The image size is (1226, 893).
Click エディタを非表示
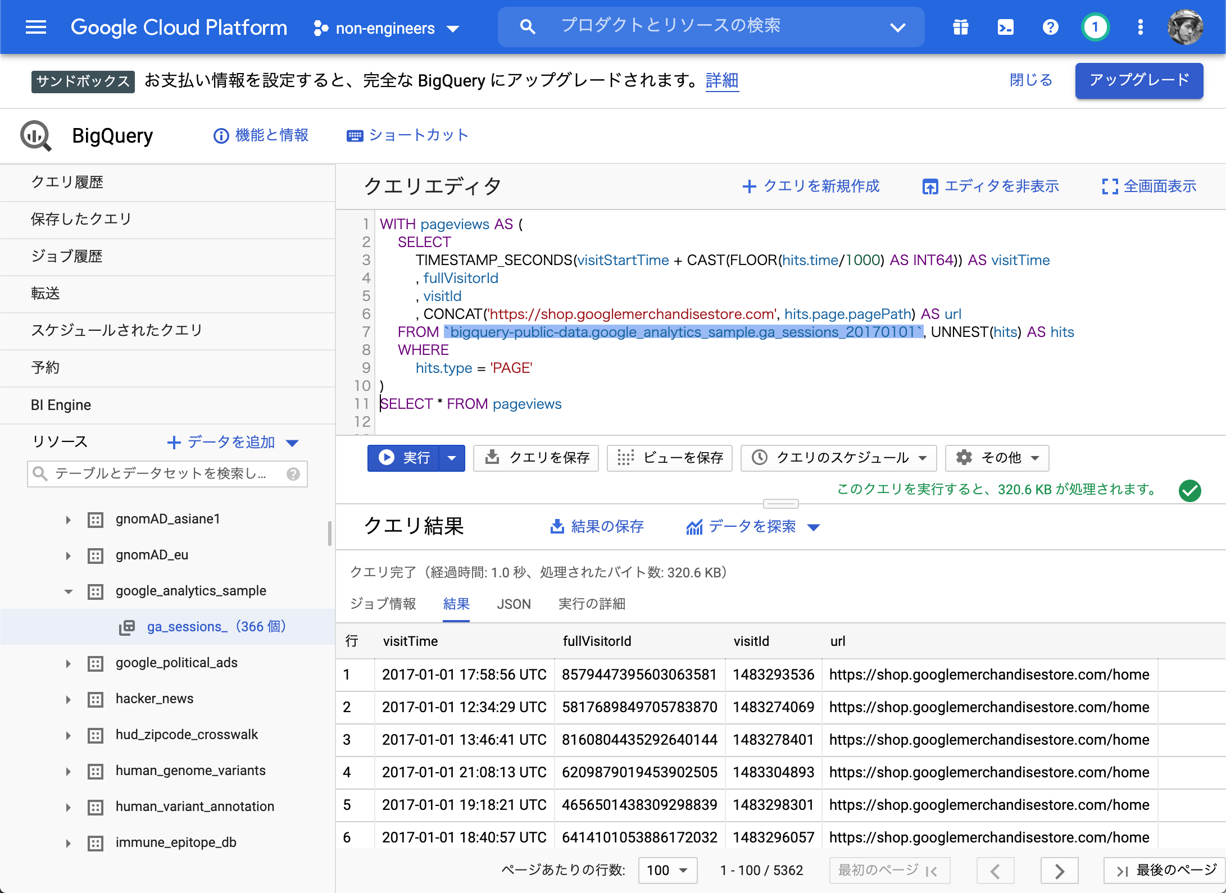pyautogui.click(x=991, y=186)
